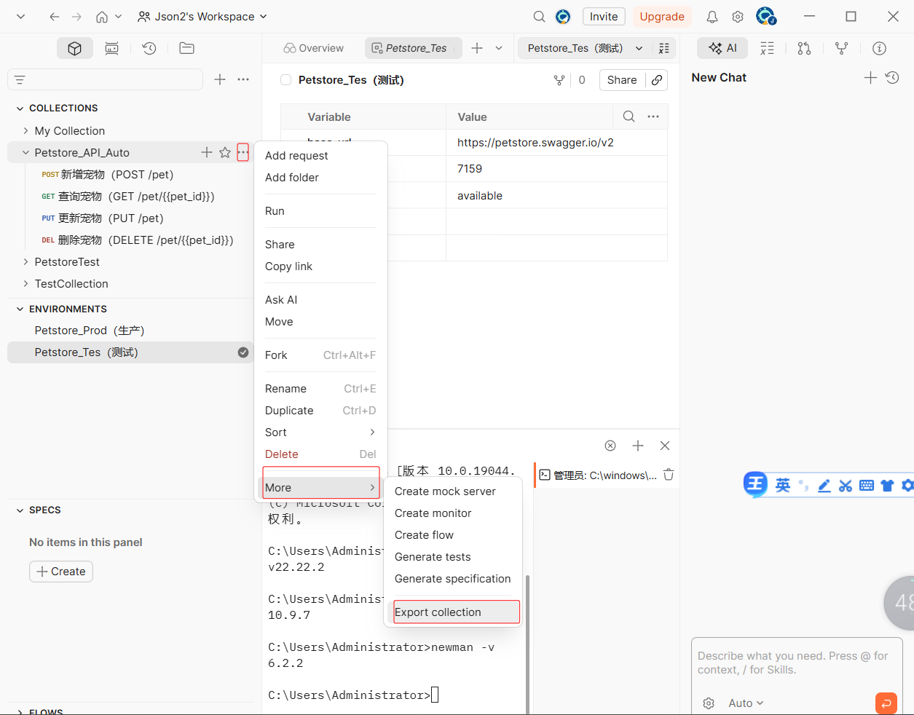This screenshot has height=715, width=914.
Task: Open the notifications bell
Action: [712, 17]
